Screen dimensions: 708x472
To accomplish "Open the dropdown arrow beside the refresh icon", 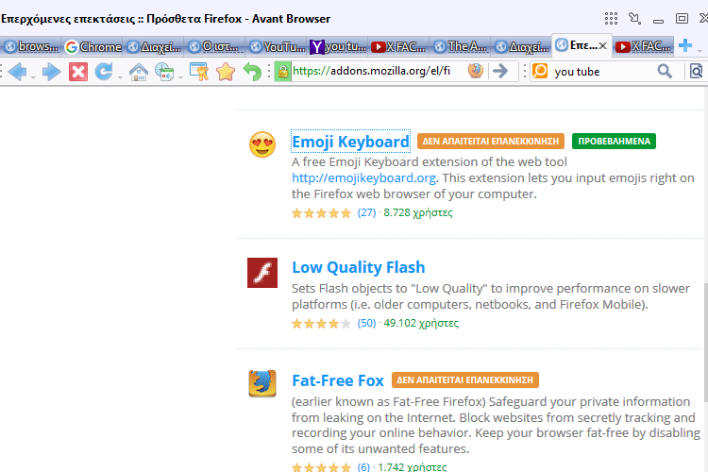I will coord(120,77).
